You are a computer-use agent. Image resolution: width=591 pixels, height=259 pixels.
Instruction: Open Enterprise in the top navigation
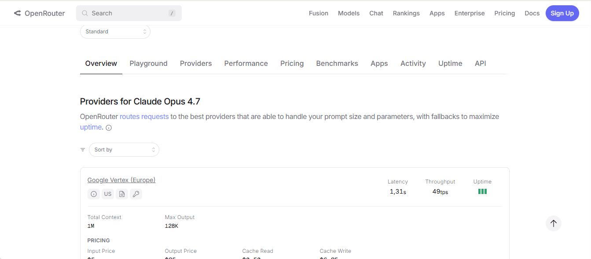(x=470, y=13)
